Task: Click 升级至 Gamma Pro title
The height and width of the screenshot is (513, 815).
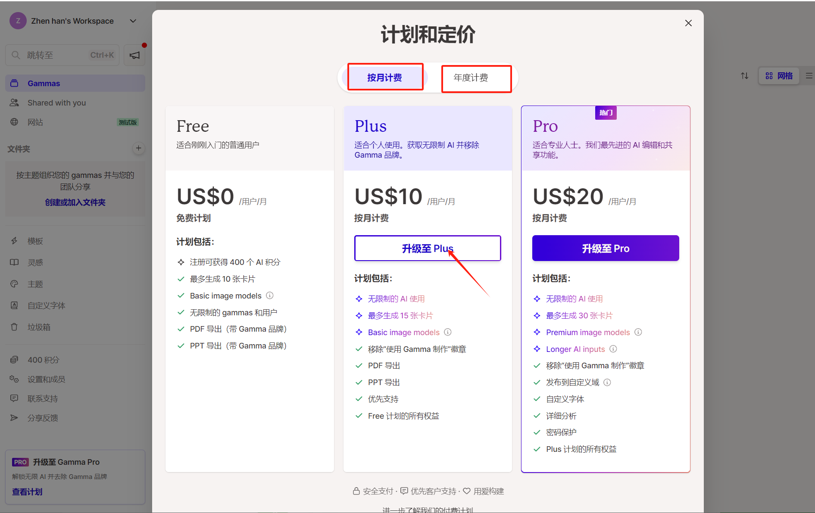Action: click(x=66, y=462)
